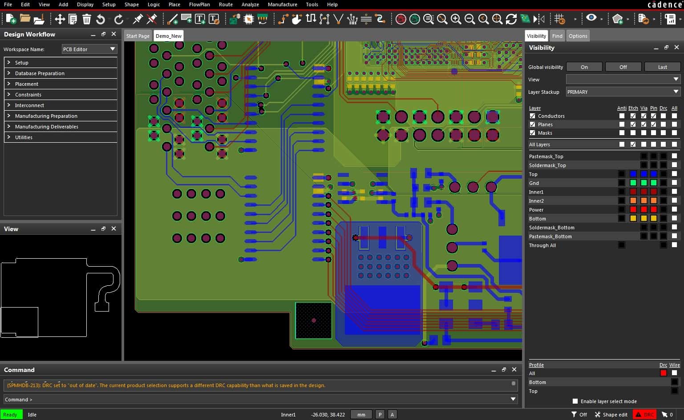Click the Zoom previous magnifier icon
Viewport: 684px width, 420px height.
pos(483,19)
